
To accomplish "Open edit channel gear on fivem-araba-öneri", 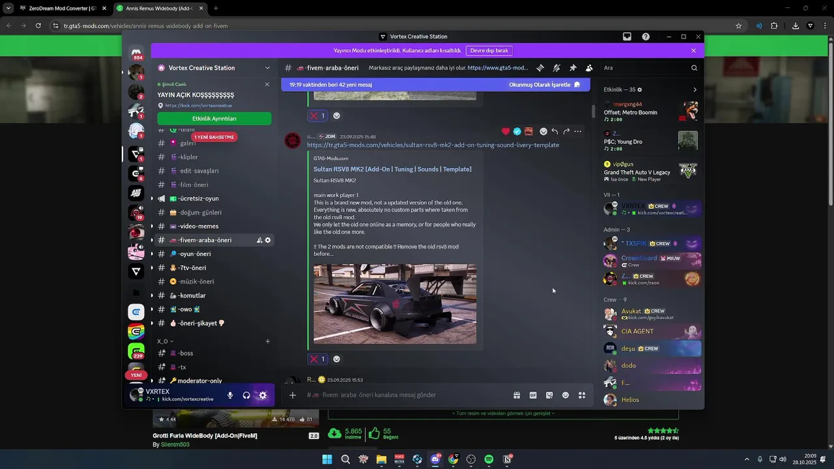I will pos(268,240).
